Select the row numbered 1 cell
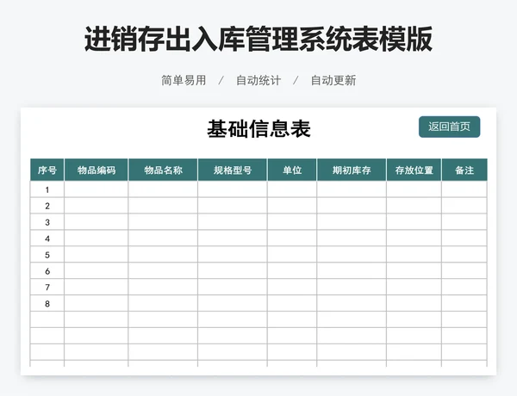This screenshot has width=517, height=396. tap(47, 190)
